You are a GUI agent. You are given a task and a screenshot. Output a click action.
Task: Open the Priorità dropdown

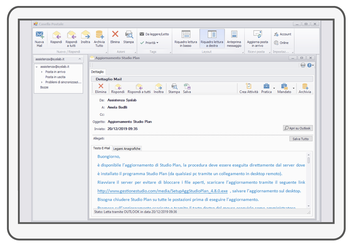pos(149,43)
